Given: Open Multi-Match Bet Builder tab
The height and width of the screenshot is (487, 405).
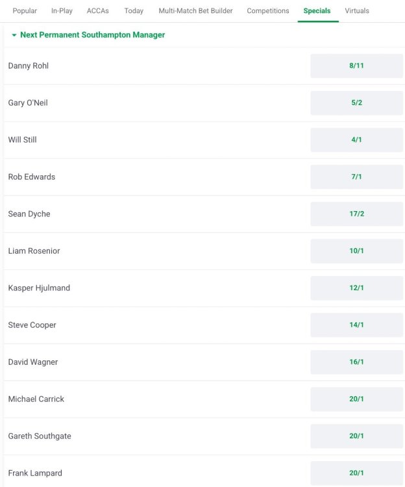Looking at the screenshot, I should pos(195,11).
